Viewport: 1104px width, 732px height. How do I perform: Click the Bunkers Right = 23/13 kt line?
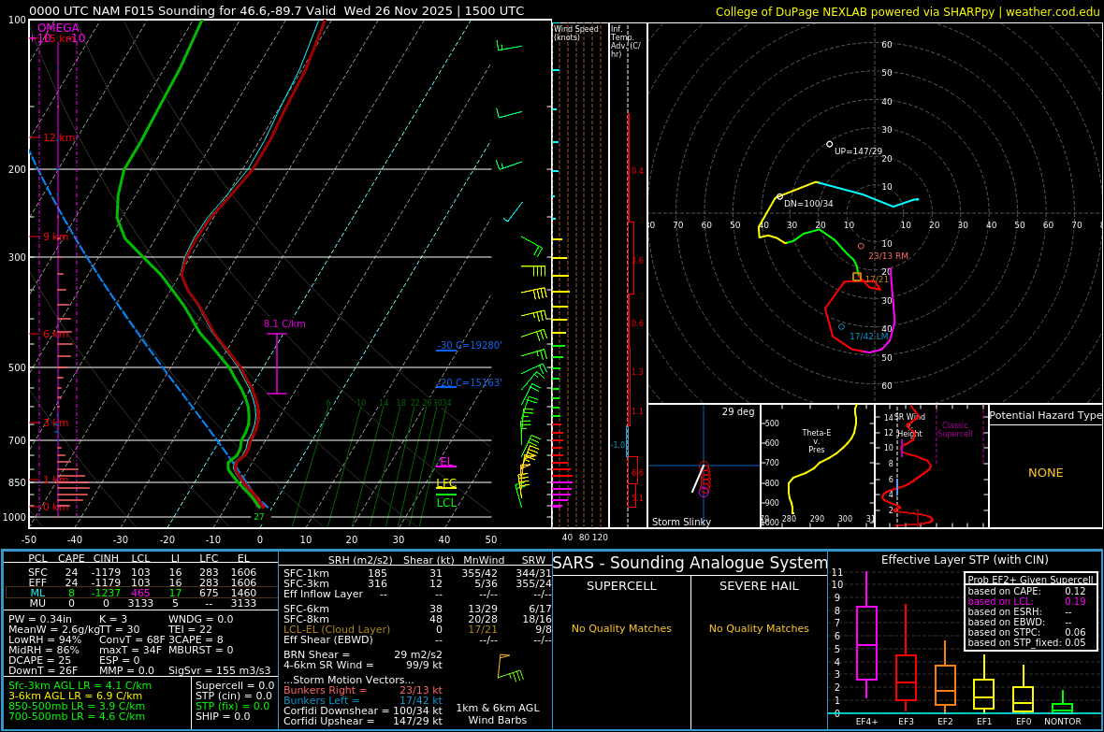(x=363, y=691)
